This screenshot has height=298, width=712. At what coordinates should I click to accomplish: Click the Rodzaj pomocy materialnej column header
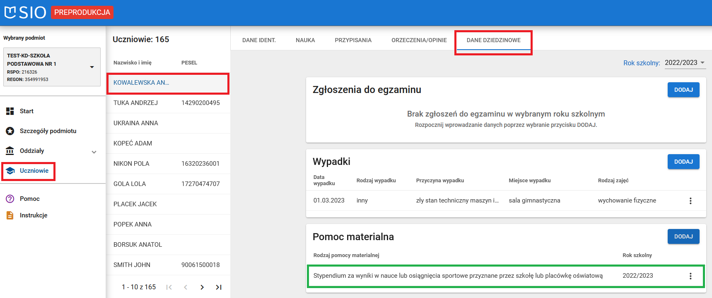coord(346,255)
